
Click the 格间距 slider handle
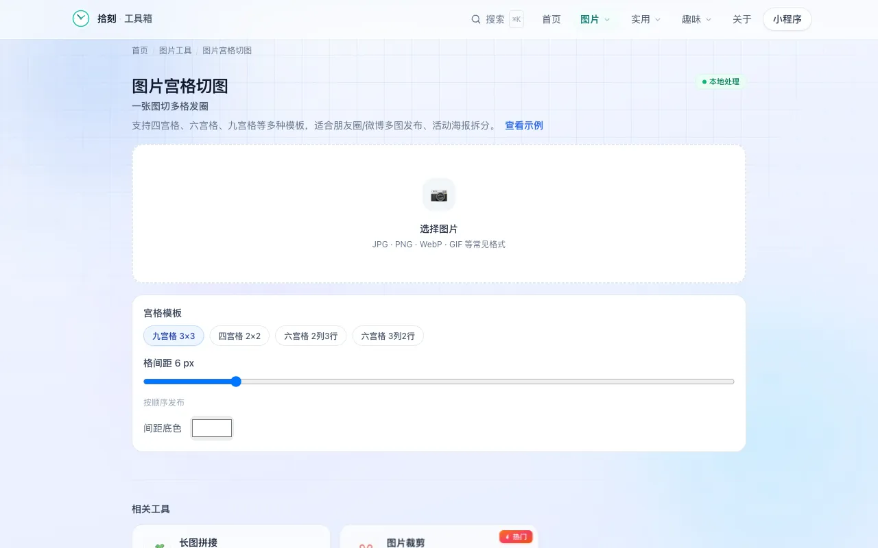tap(236, 382)
